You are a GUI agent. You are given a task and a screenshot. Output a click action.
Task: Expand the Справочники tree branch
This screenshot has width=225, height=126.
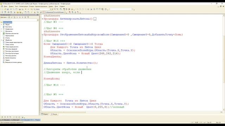(x=1, y=29)
